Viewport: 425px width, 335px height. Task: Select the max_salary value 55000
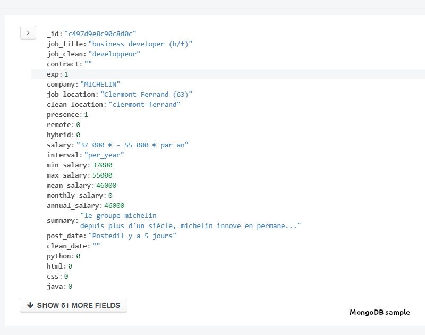click(x=102, y=175)
